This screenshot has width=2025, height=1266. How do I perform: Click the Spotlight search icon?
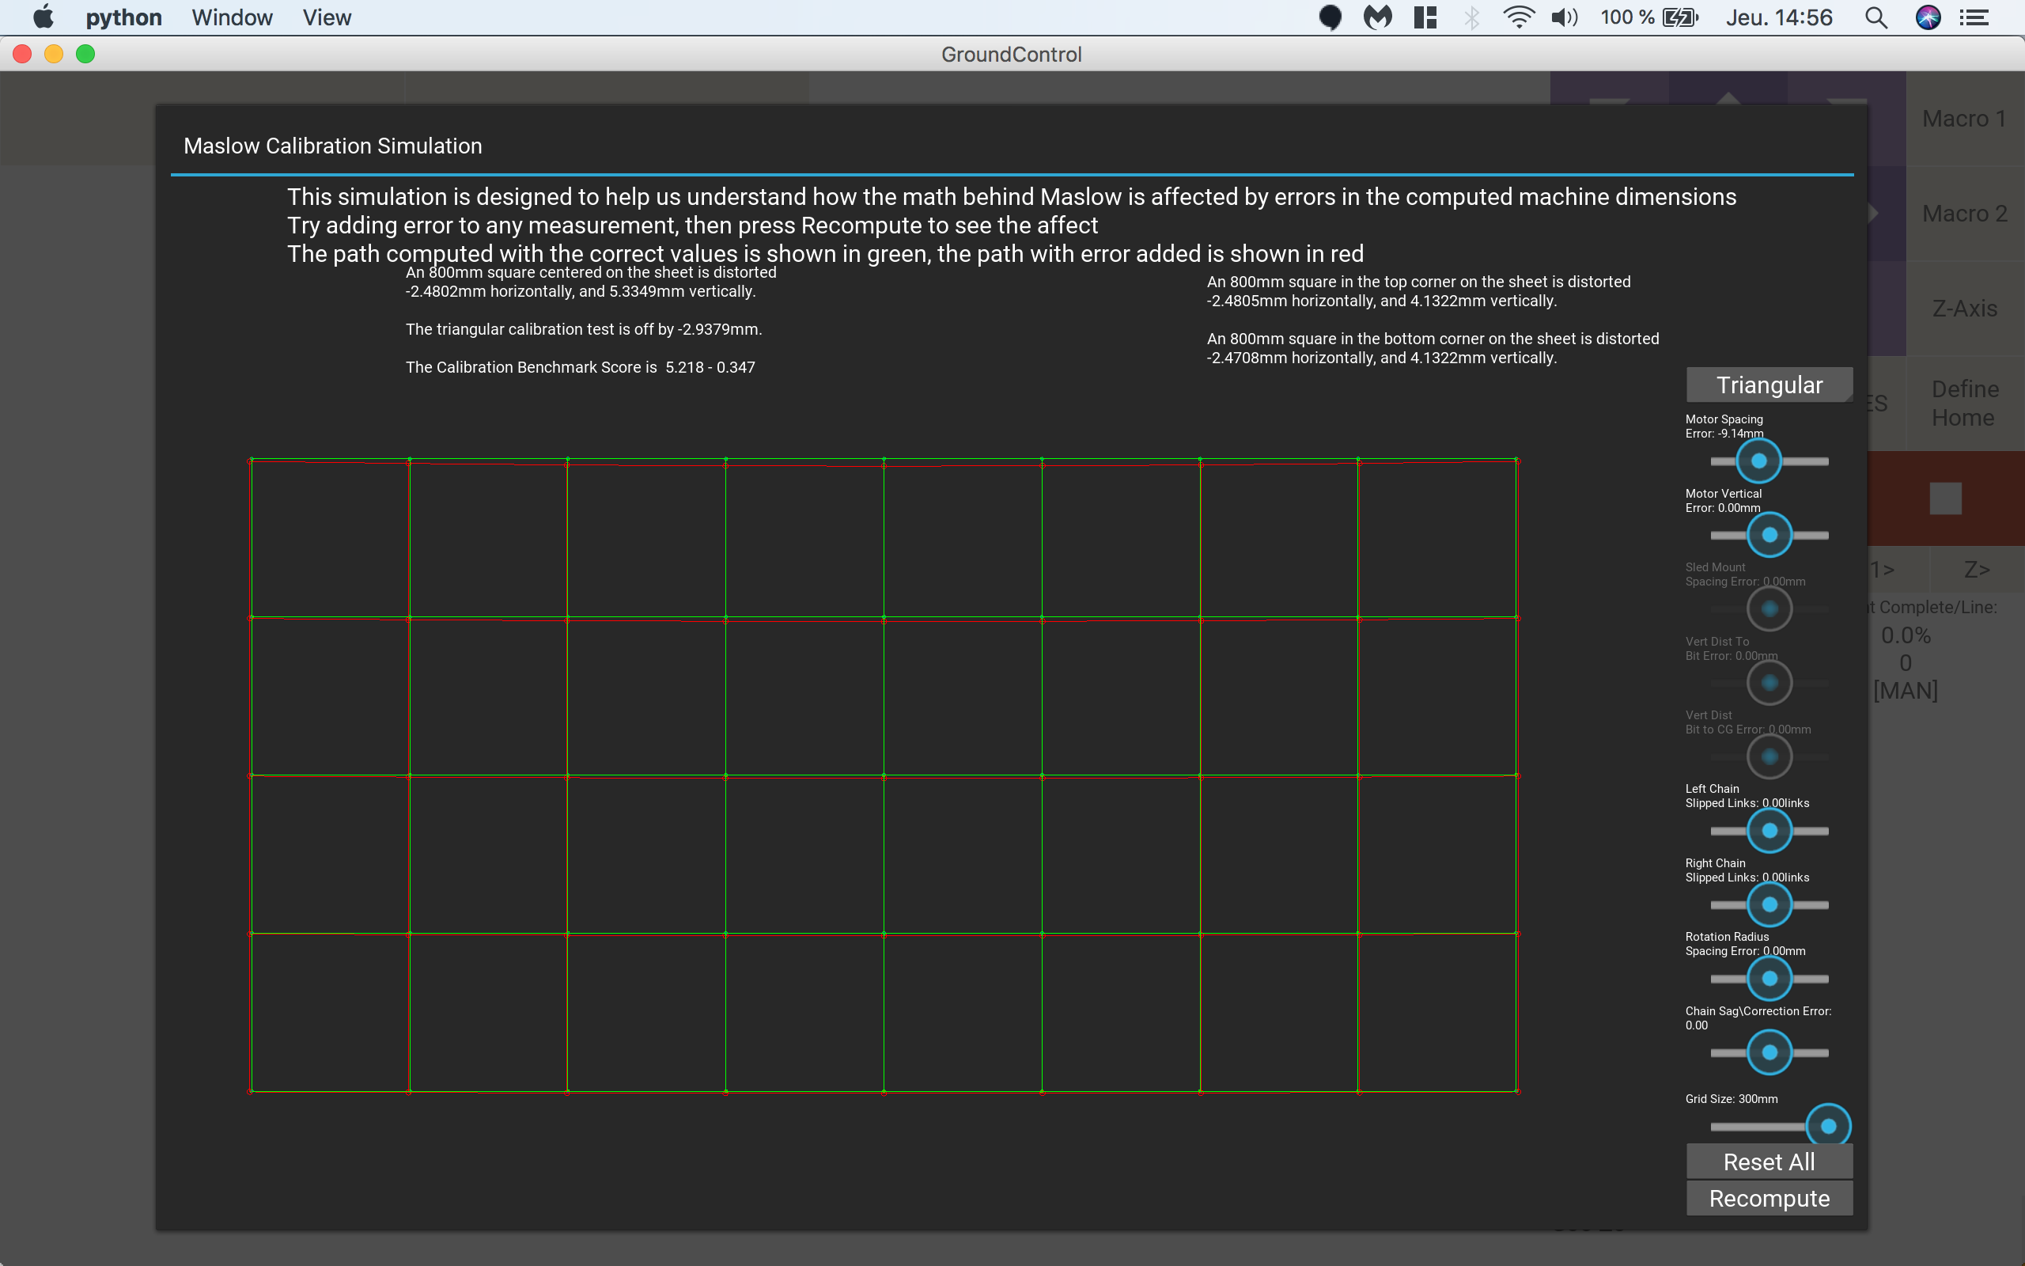point(1876,17)
